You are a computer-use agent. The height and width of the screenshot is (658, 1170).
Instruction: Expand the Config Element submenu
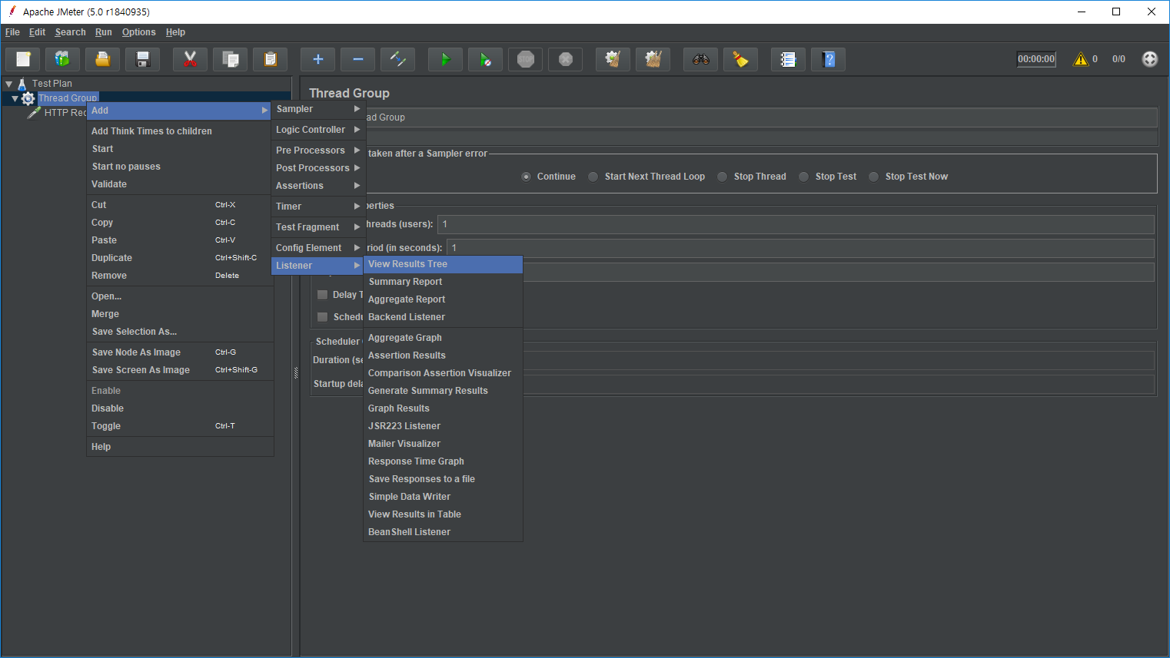[x=318, y=248]
